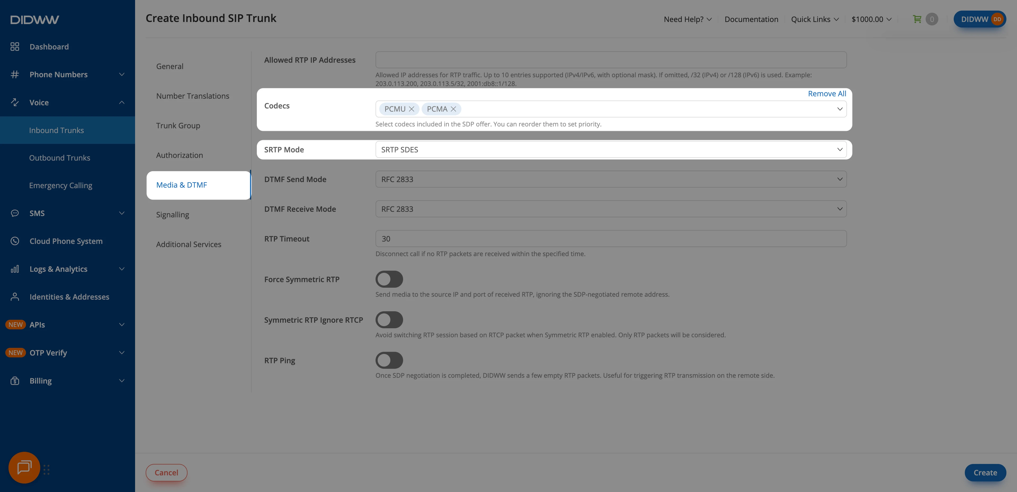Click the Logs & Analytics chart icon
Screen dimensions: 1017x492
(x=15, y=269)
